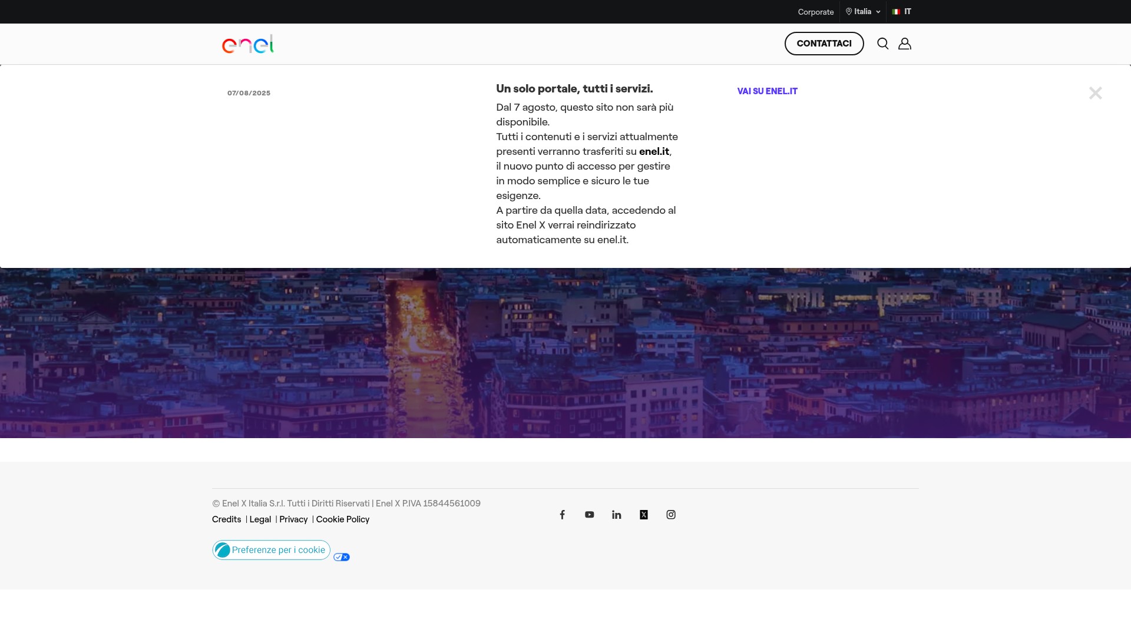Open the Instagram social icon

[671, 515]
